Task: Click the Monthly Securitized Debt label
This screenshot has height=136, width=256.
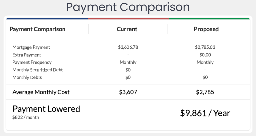Action: coord(37,70)
